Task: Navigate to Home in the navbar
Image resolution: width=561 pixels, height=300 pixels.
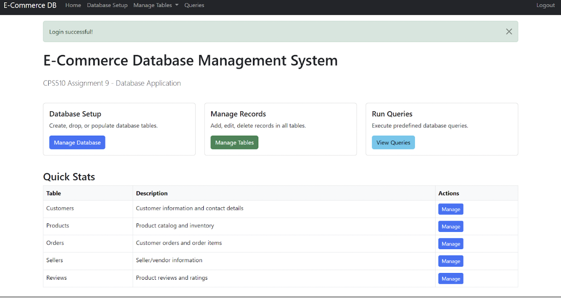Action: (73, 5)
